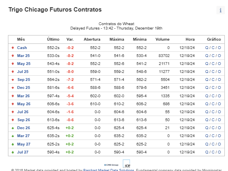Select the May 25 contract

[24, 64]
